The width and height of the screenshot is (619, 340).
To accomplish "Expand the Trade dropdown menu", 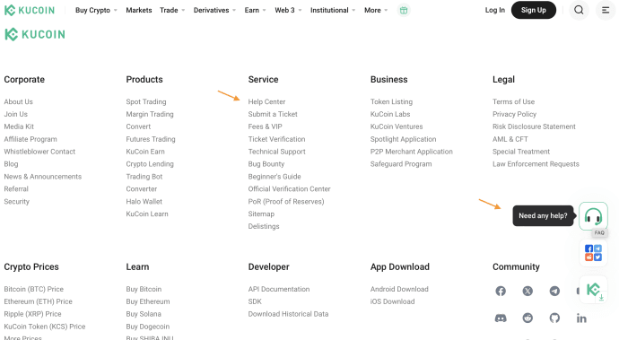I will tap(172, 10).
